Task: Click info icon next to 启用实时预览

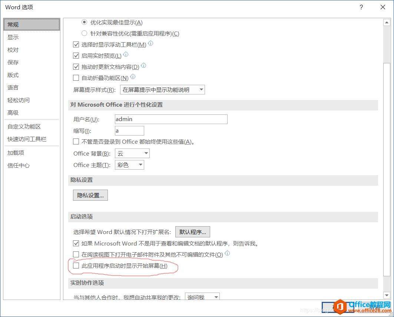Action: 126,54
